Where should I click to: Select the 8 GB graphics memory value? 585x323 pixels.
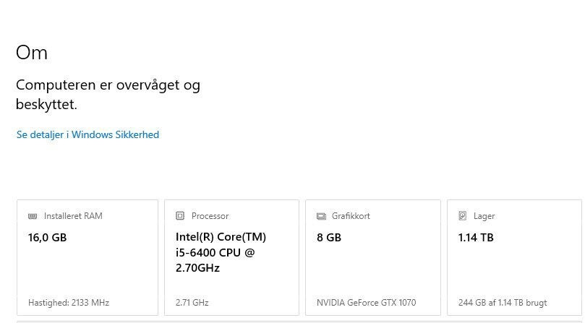point(329,237)
